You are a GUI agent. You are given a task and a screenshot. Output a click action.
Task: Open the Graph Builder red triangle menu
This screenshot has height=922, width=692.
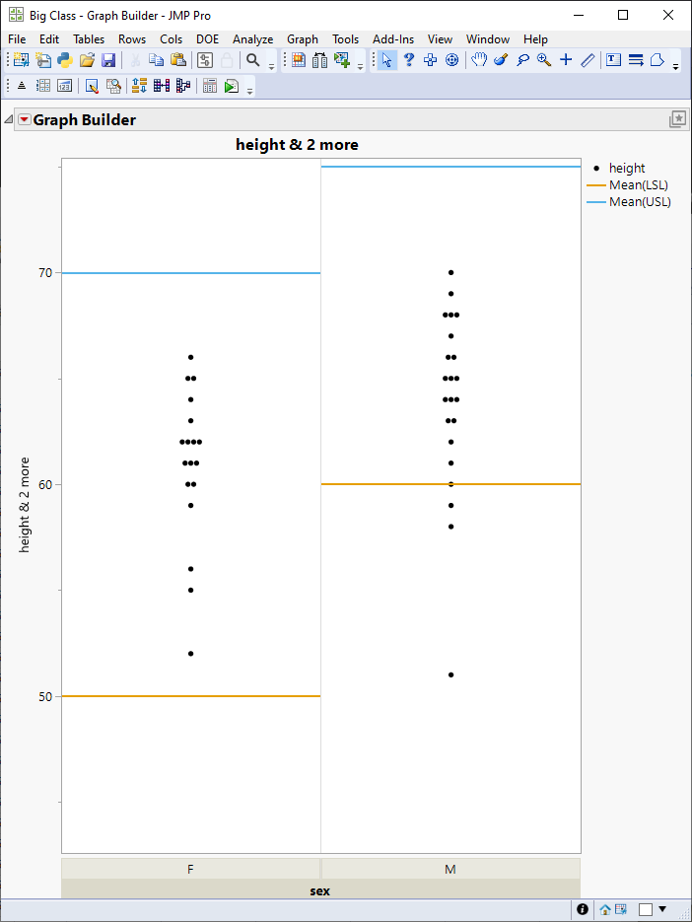pyautogui.click(x=25, y=120)
